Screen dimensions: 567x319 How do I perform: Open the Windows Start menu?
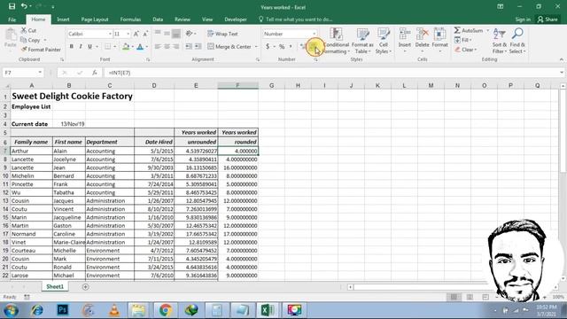pyautogui.click(x=12, y=310)
